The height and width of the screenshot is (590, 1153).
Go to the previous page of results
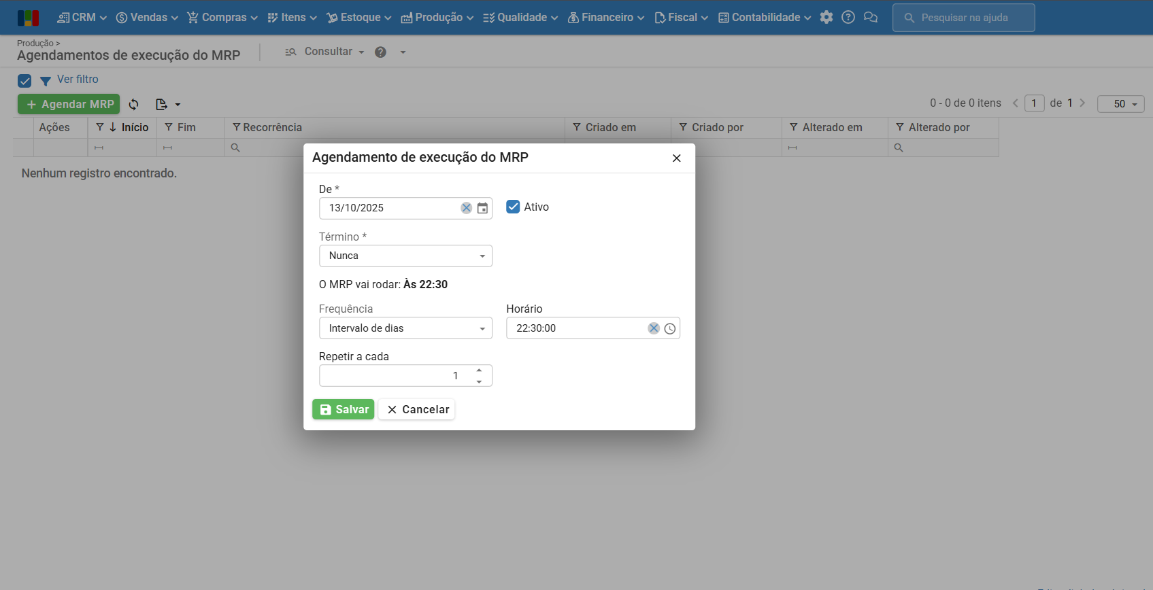point(1015,103)
